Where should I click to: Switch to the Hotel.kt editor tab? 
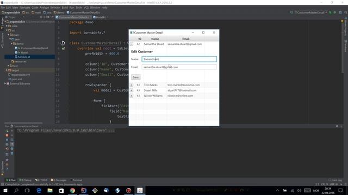[101, 17]
